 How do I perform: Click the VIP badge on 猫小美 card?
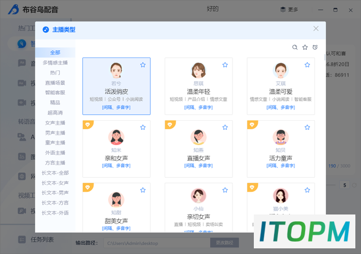click(x=252, y=187)
